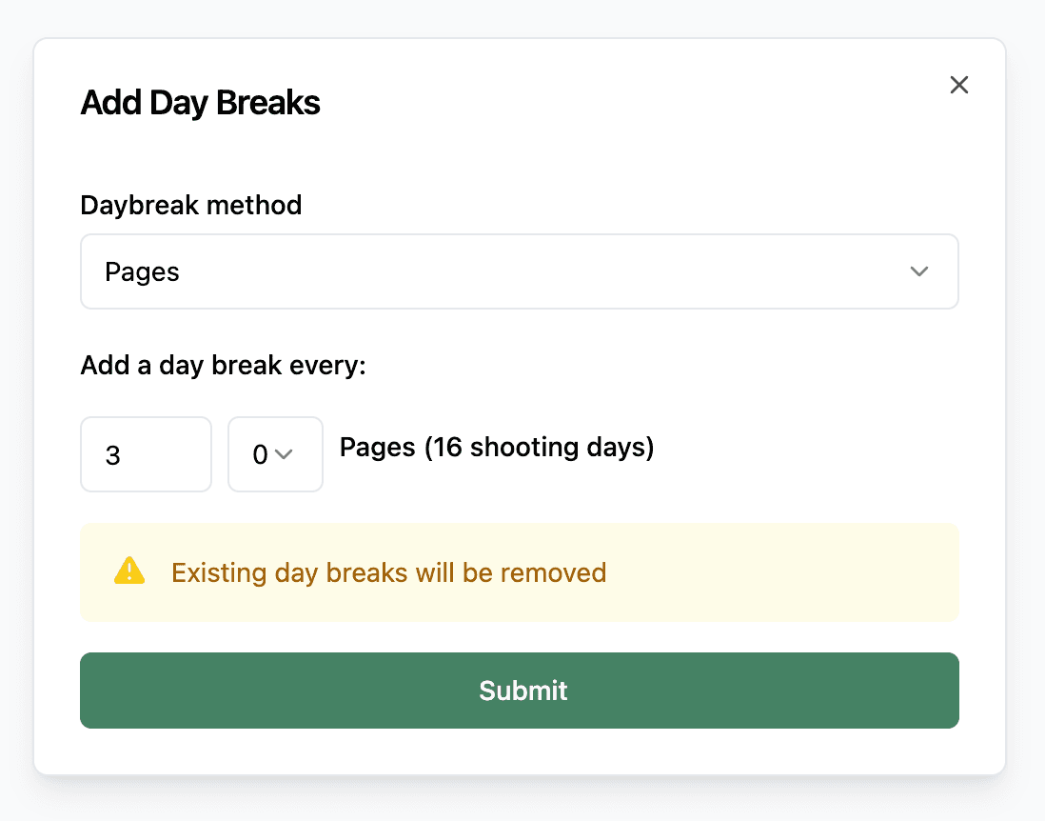Expand the Pages method selection list
The image size is (1045, 821).
(x=520, y=271)
